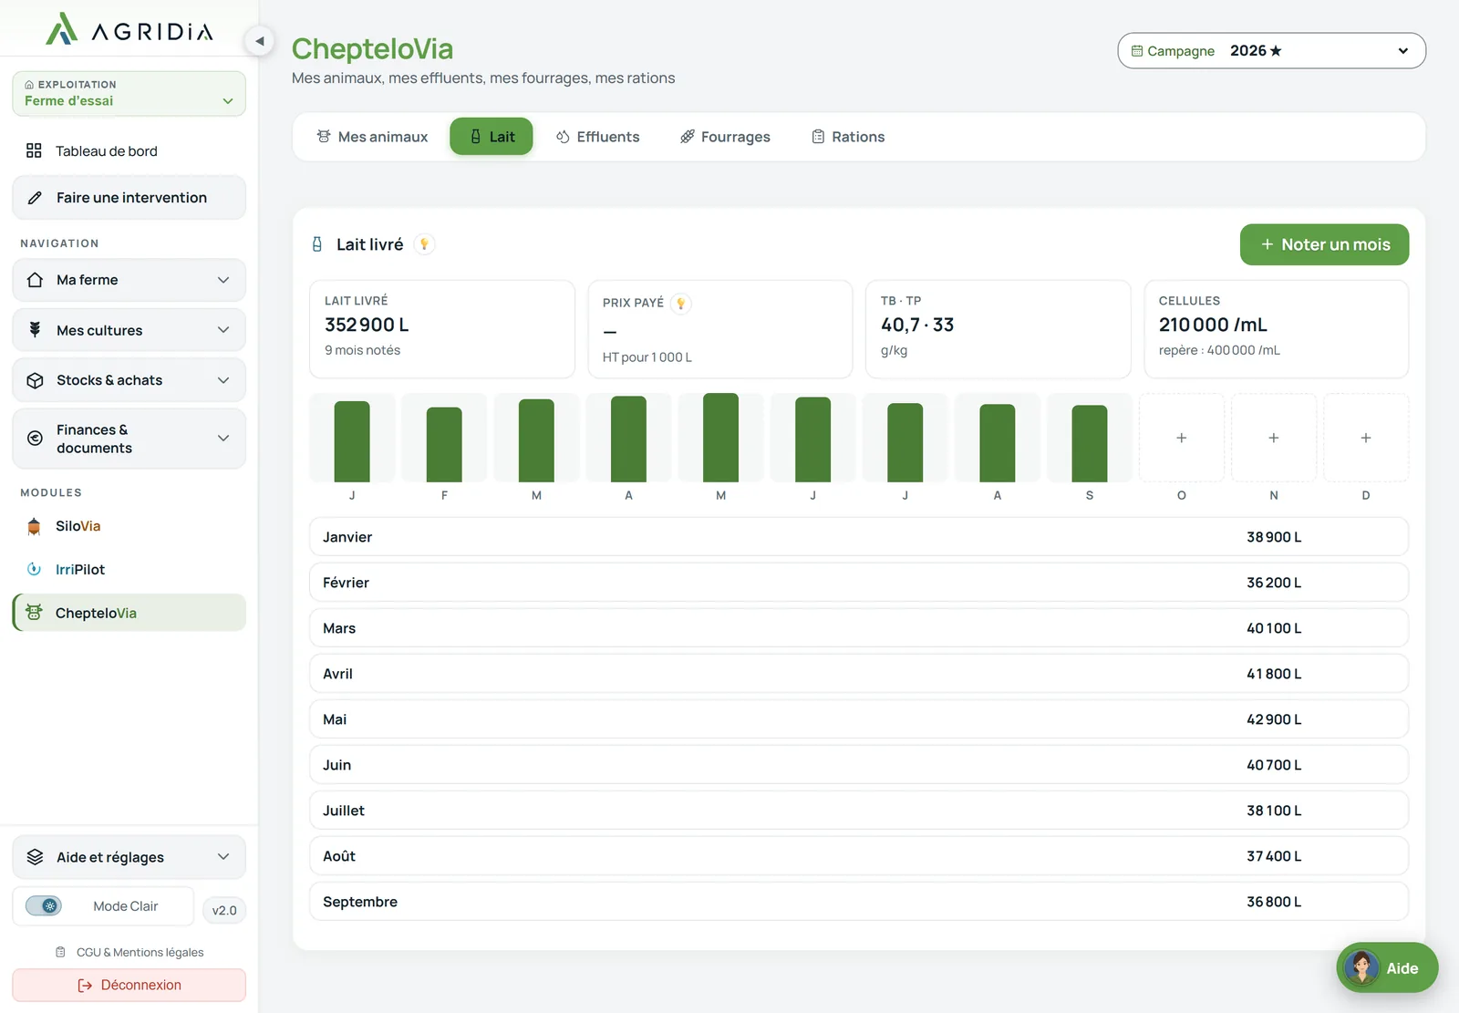Click the ChepteloVia cow icon in sidebar

pos(34,613)
